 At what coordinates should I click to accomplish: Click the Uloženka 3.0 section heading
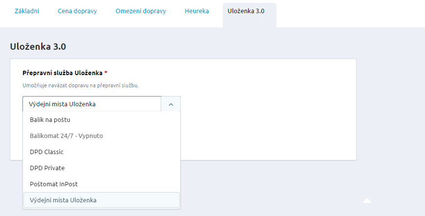pos(38,46)
